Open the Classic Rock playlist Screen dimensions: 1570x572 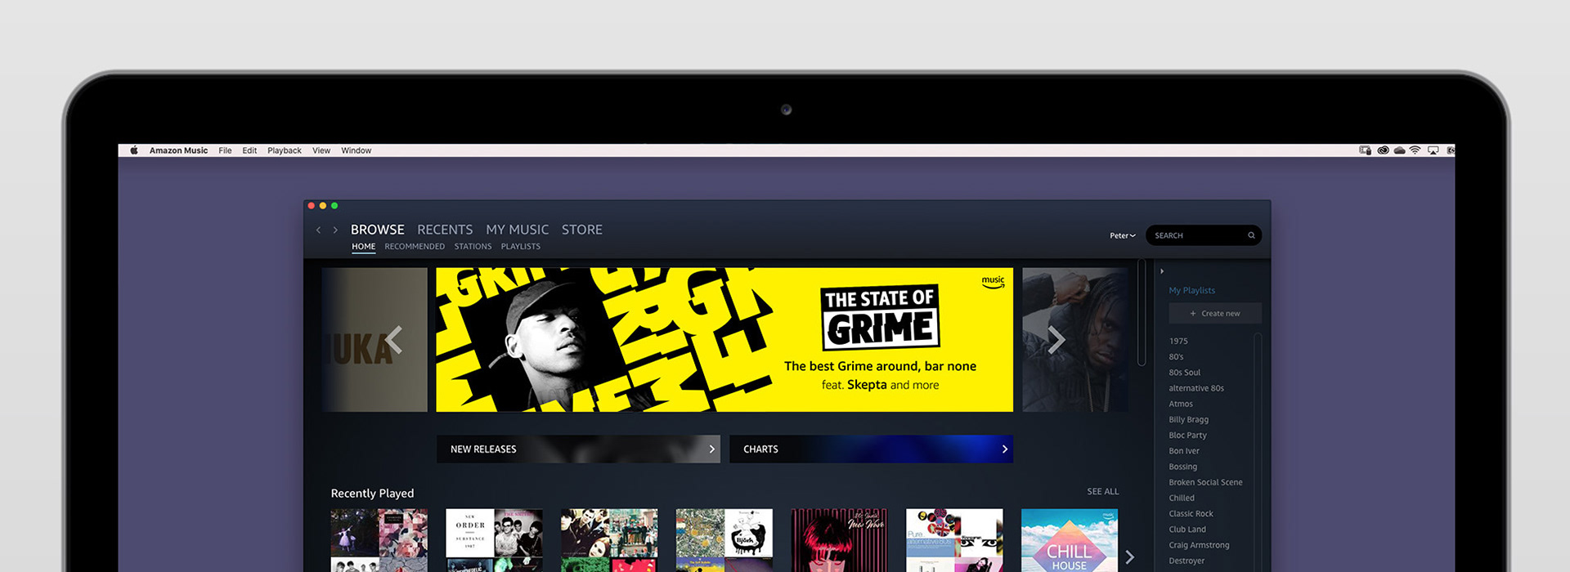[1191, 513]
